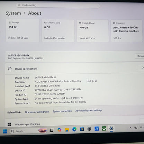144x144 pixels.
Task: Open Armoury Crate from the taskbar
Action: pyautogui.click(x=89, y=129)
